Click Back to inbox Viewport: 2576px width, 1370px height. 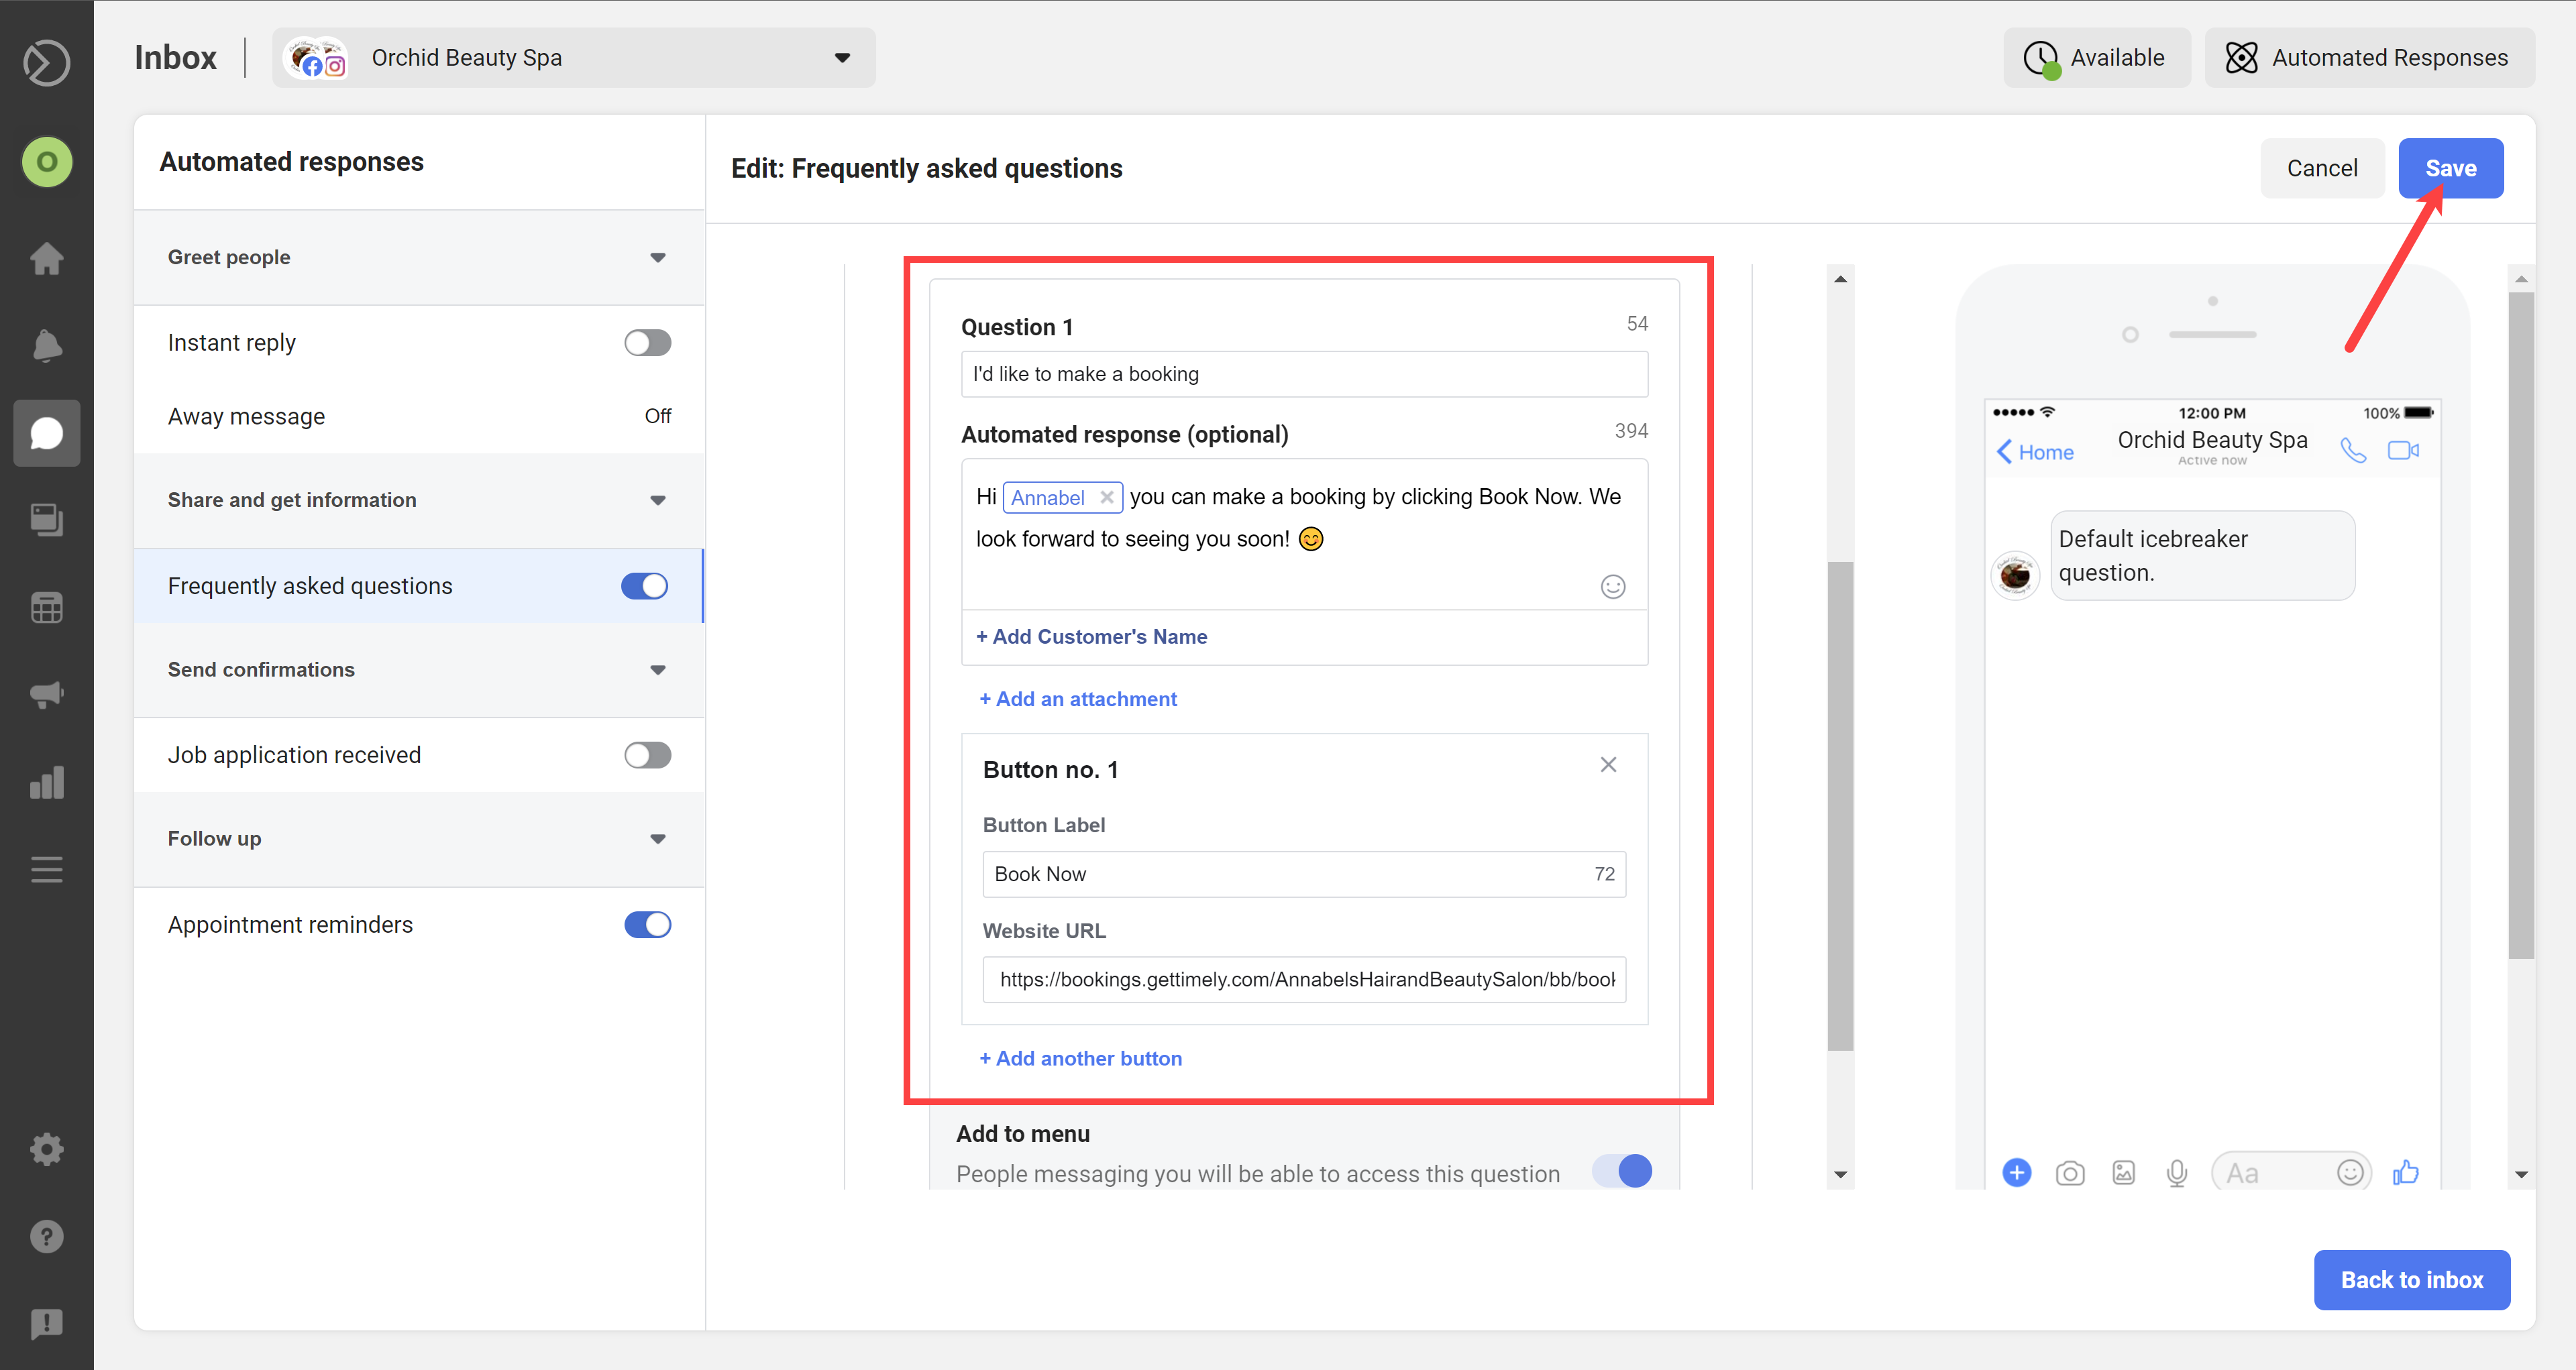point(2411,1279)
